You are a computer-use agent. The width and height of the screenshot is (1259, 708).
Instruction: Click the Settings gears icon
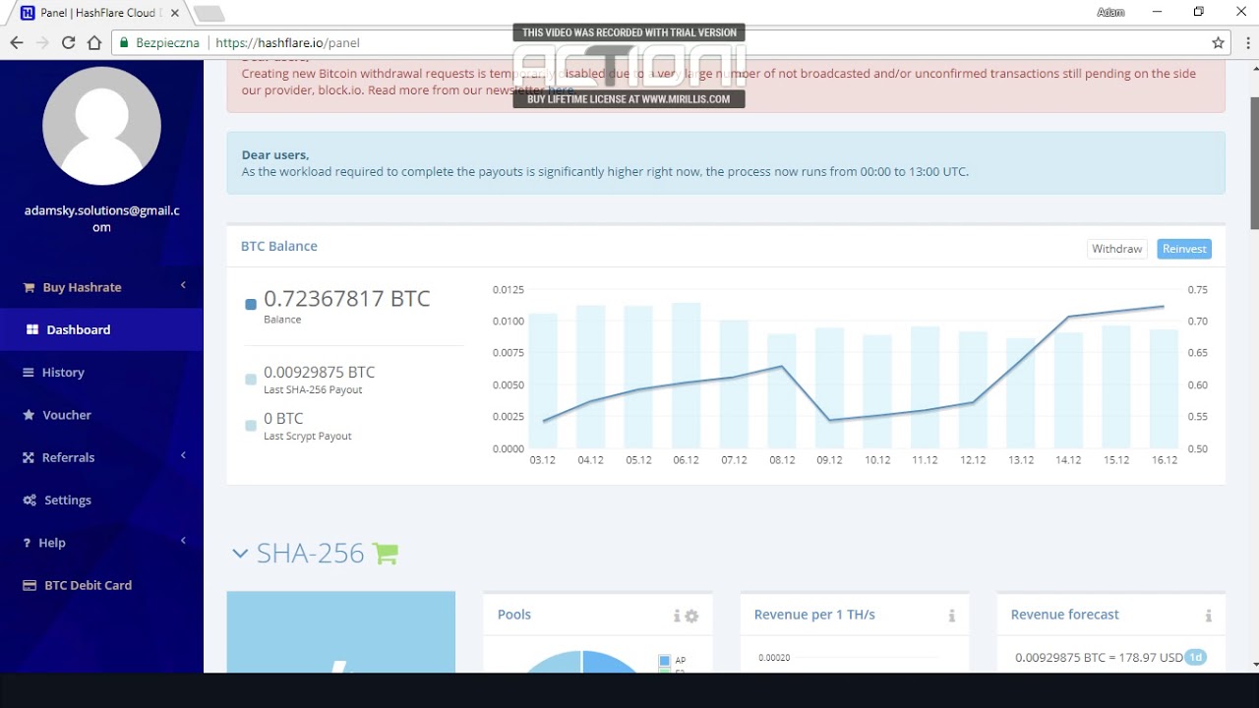(30, 500)
